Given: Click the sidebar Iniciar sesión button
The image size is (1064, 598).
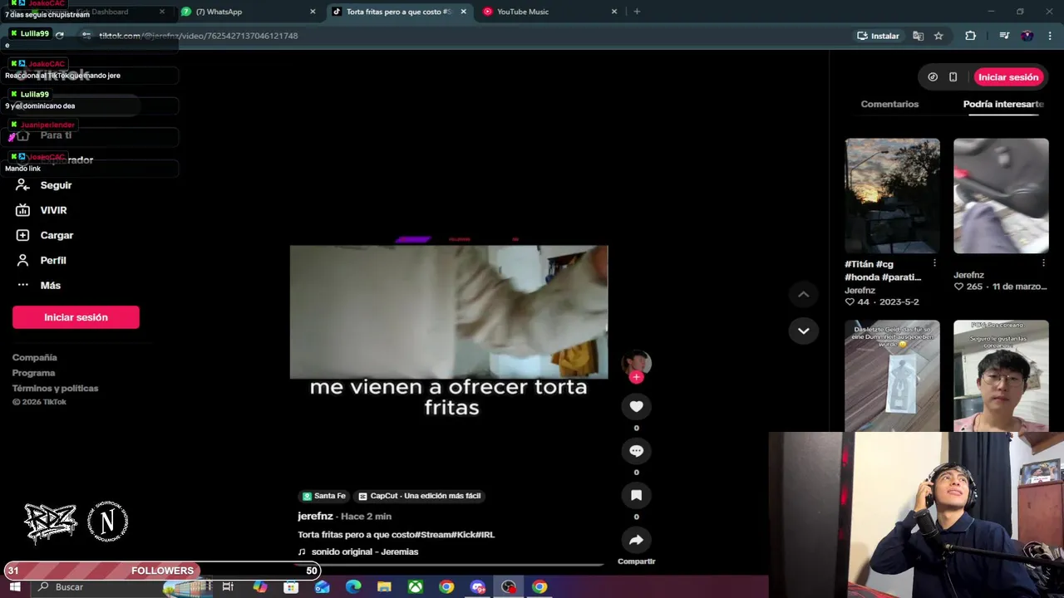Looking at the screenshot, I should (x=76, y=317).
